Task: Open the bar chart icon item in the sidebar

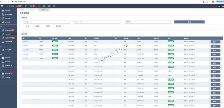Action: point(9,22)
